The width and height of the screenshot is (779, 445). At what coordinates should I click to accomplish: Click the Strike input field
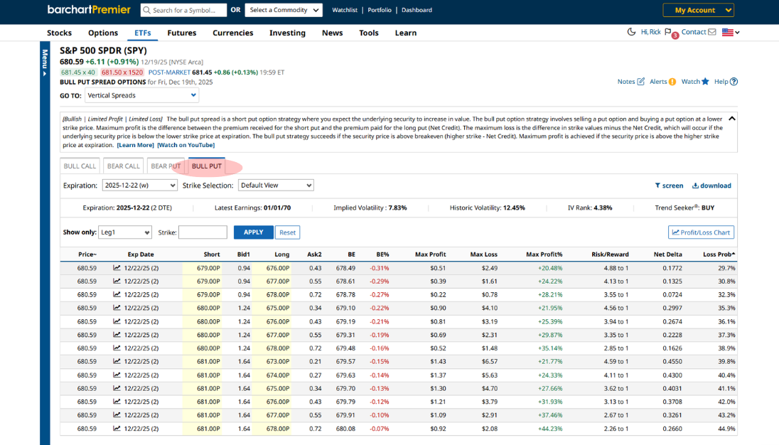(203, 232)
